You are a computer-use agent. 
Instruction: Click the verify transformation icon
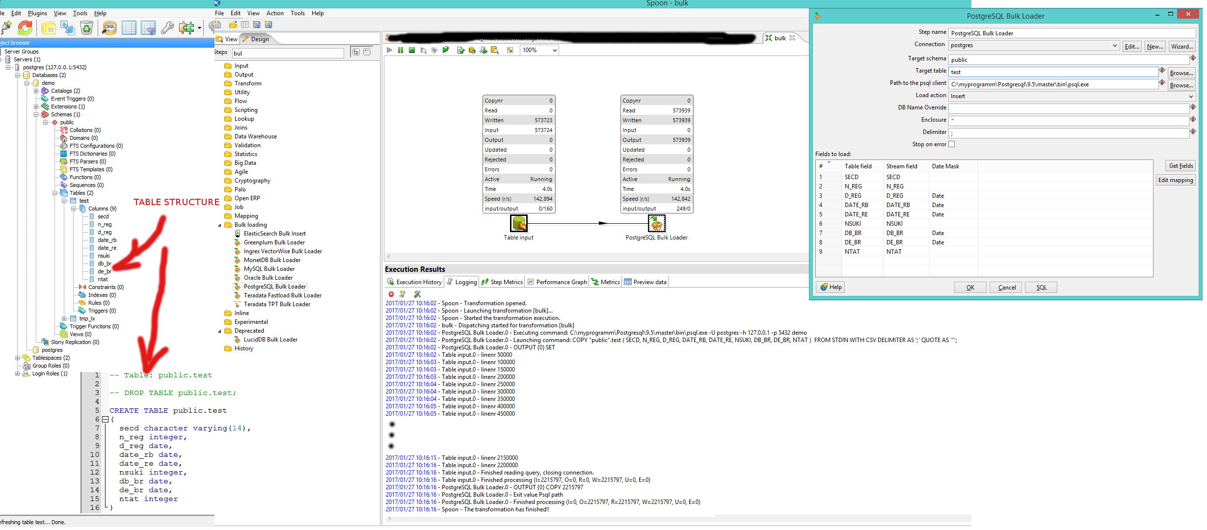(461, 50)
